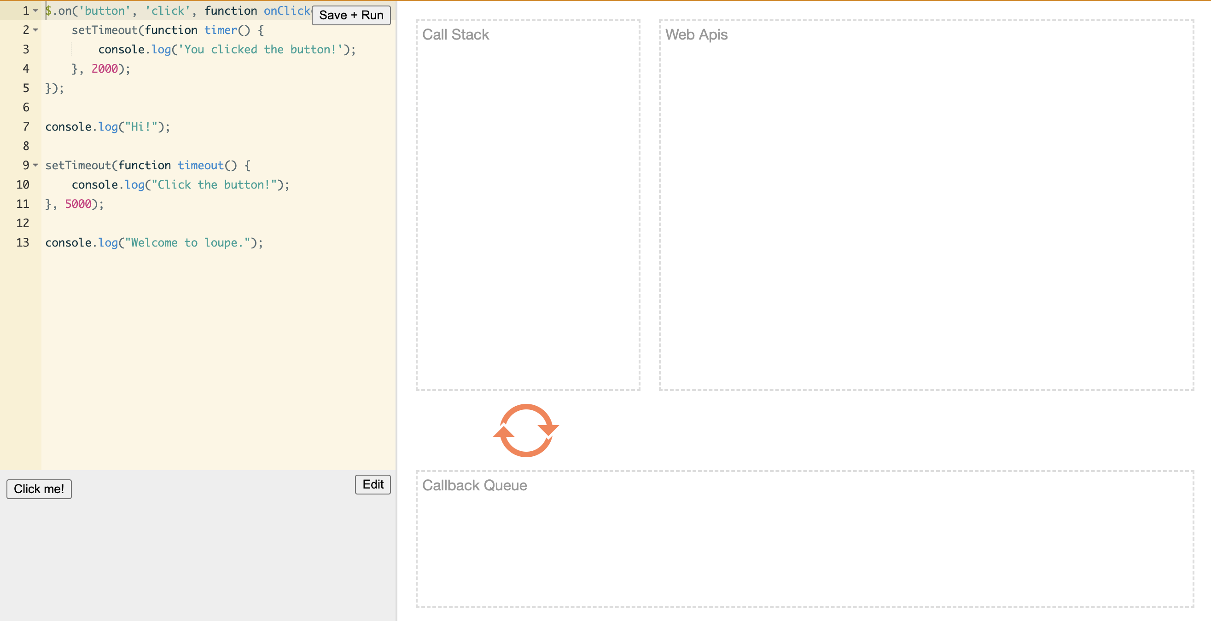1211x621 pixels.
Task: Click line number 7 in gutter
Action: click(x=26, y=127)
